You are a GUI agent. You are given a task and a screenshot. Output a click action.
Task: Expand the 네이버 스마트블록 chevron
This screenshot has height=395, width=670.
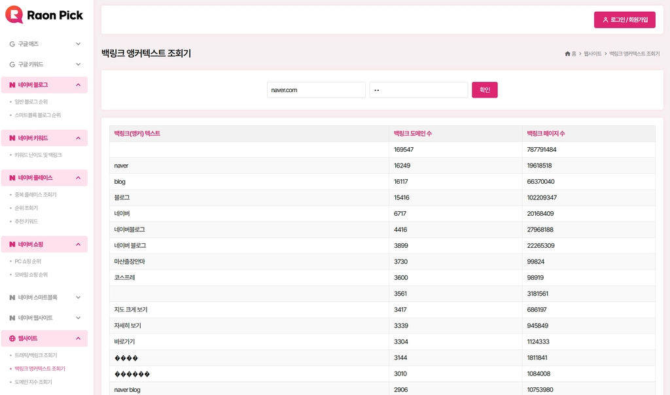[x=79, y=297]
